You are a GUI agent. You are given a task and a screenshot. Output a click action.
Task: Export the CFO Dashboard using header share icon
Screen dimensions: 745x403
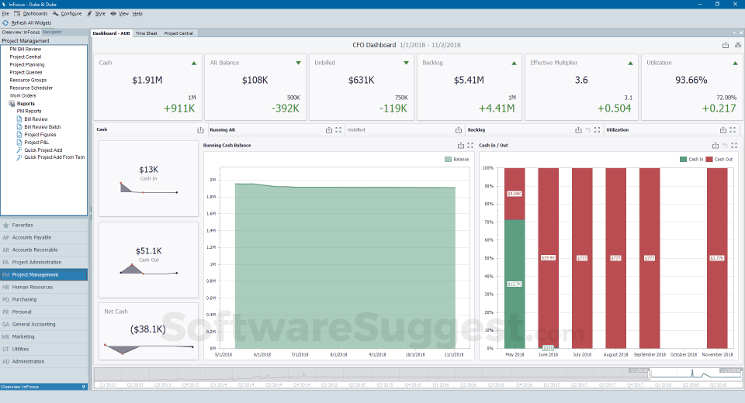725,45
